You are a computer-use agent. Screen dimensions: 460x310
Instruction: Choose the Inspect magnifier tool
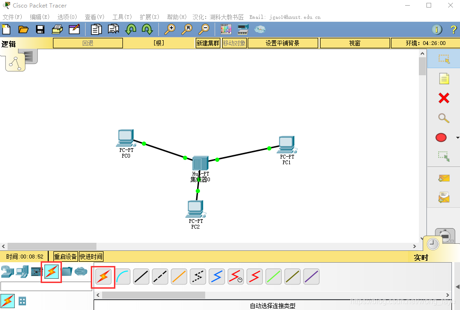tap(444, 118)
